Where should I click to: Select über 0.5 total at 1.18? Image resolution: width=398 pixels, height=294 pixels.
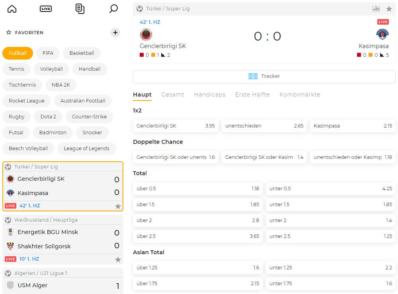tap(198, 189)
